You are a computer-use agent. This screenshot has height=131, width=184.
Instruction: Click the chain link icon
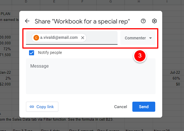32,107
